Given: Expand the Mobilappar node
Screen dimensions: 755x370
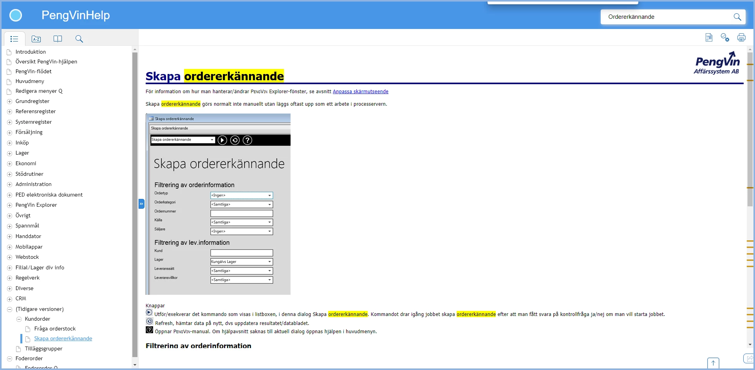Looking at the screenshot, I should (10, 247).
